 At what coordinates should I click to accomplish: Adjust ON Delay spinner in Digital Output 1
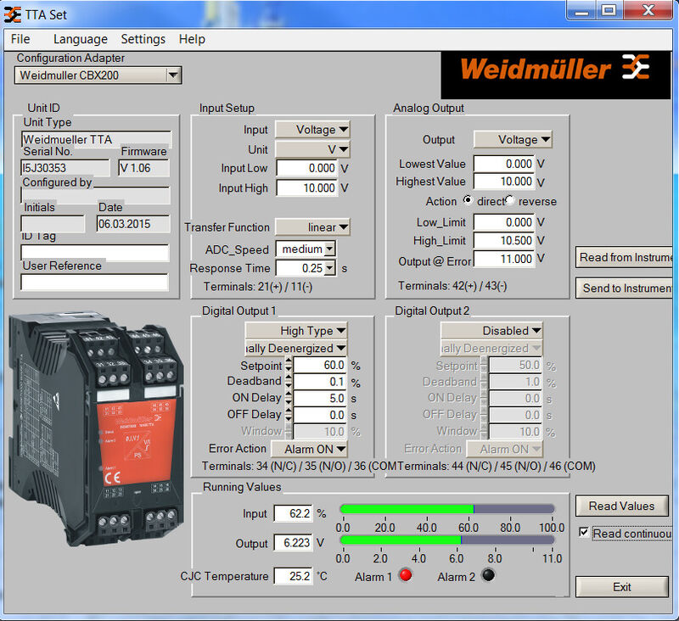(x=289, y=398)
